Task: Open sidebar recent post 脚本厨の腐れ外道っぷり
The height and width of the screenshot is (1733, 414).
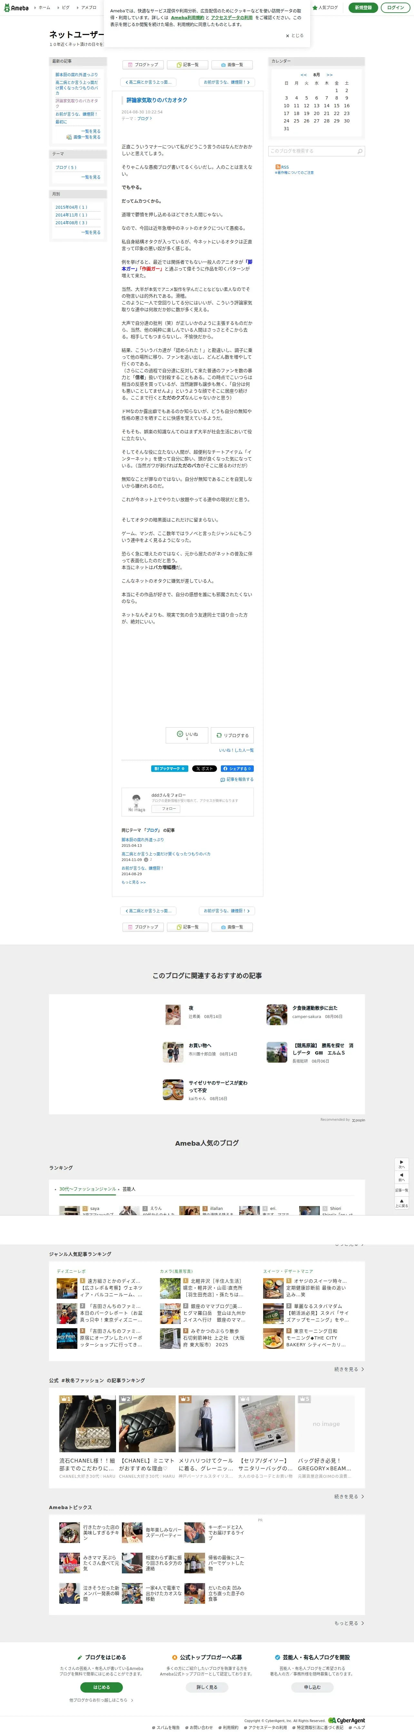Action: pyautogui.click(x=76, y=75)
